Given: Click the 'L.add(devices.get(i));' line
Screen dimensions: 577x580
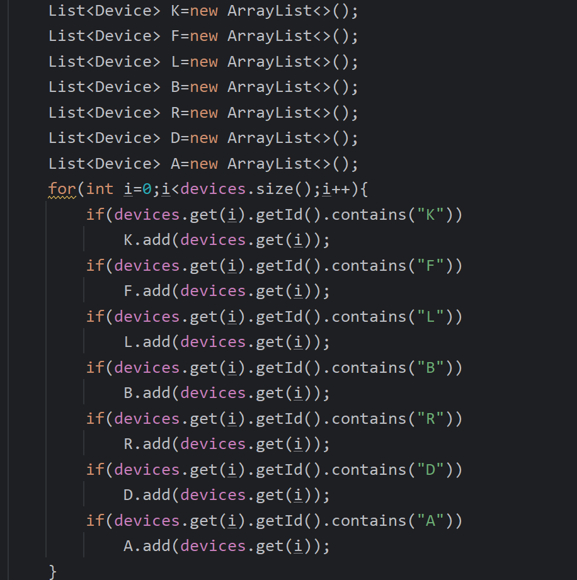Looking at the screenshot, I should coord(227,342).
